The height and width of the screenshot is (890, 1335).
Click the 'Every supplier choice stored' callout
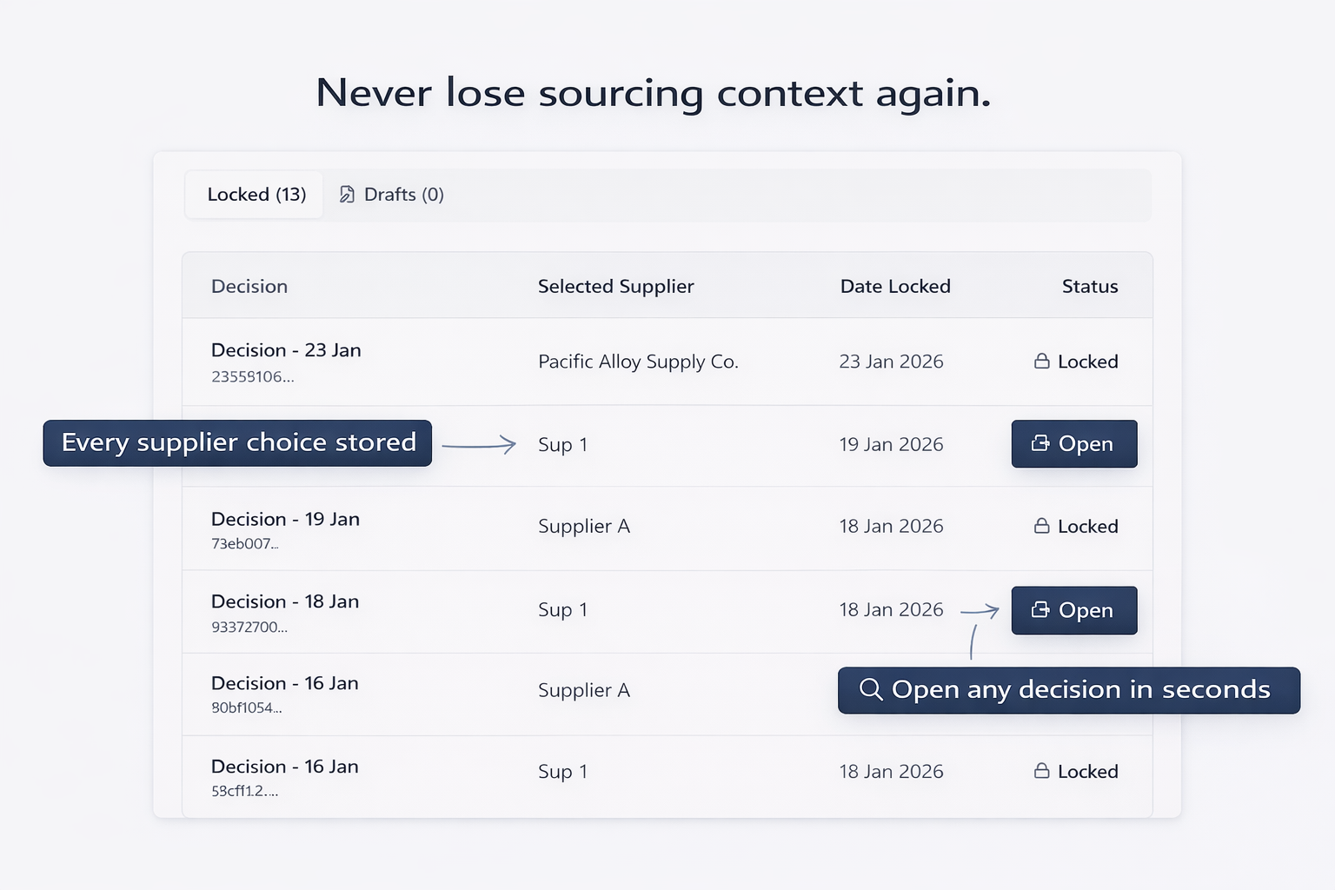click(237, 442)
